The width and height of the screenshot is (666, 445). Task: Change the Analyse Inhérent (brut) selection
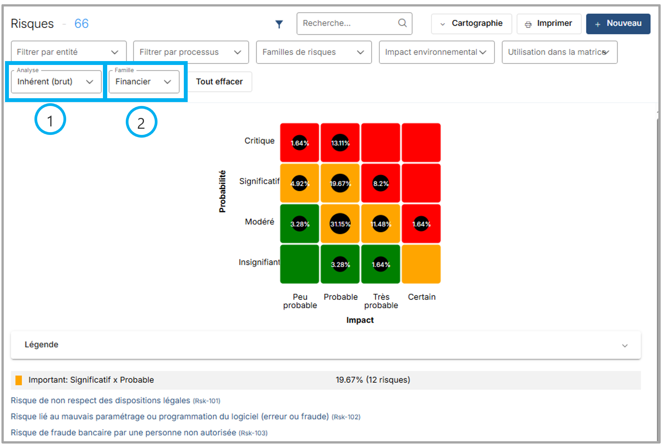click(56, 82)
